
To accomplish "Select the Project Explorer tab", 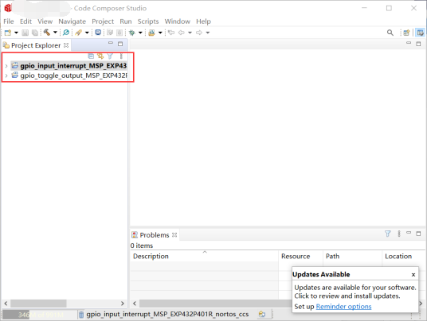I will [36, 45].
